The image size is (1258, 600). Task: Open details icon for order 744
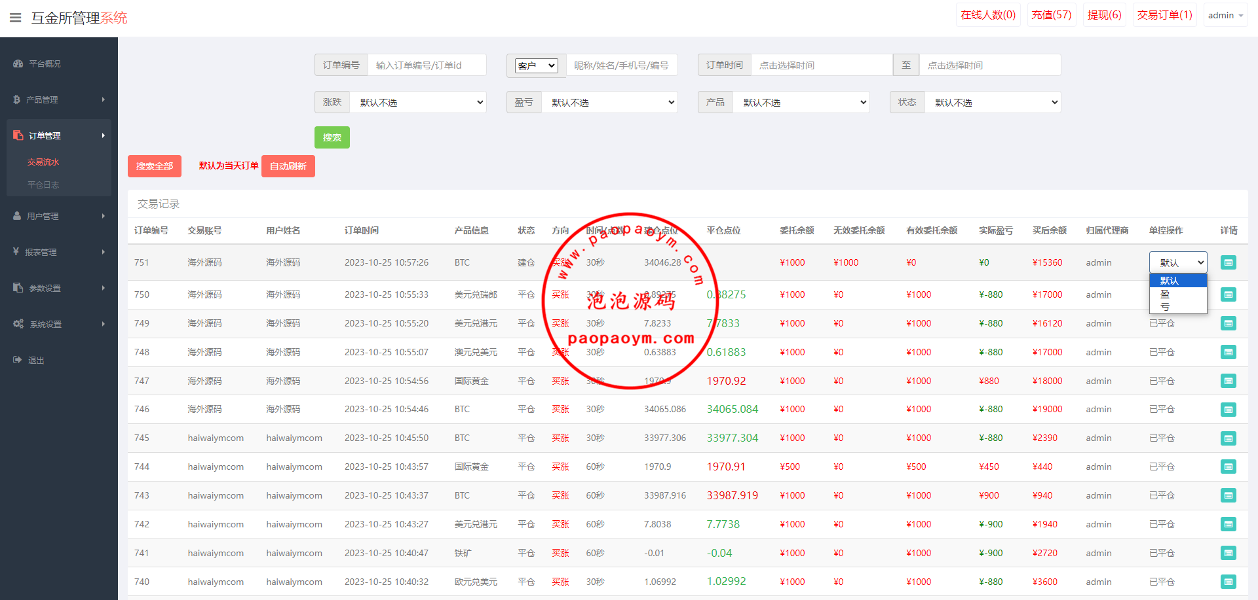1229,467
